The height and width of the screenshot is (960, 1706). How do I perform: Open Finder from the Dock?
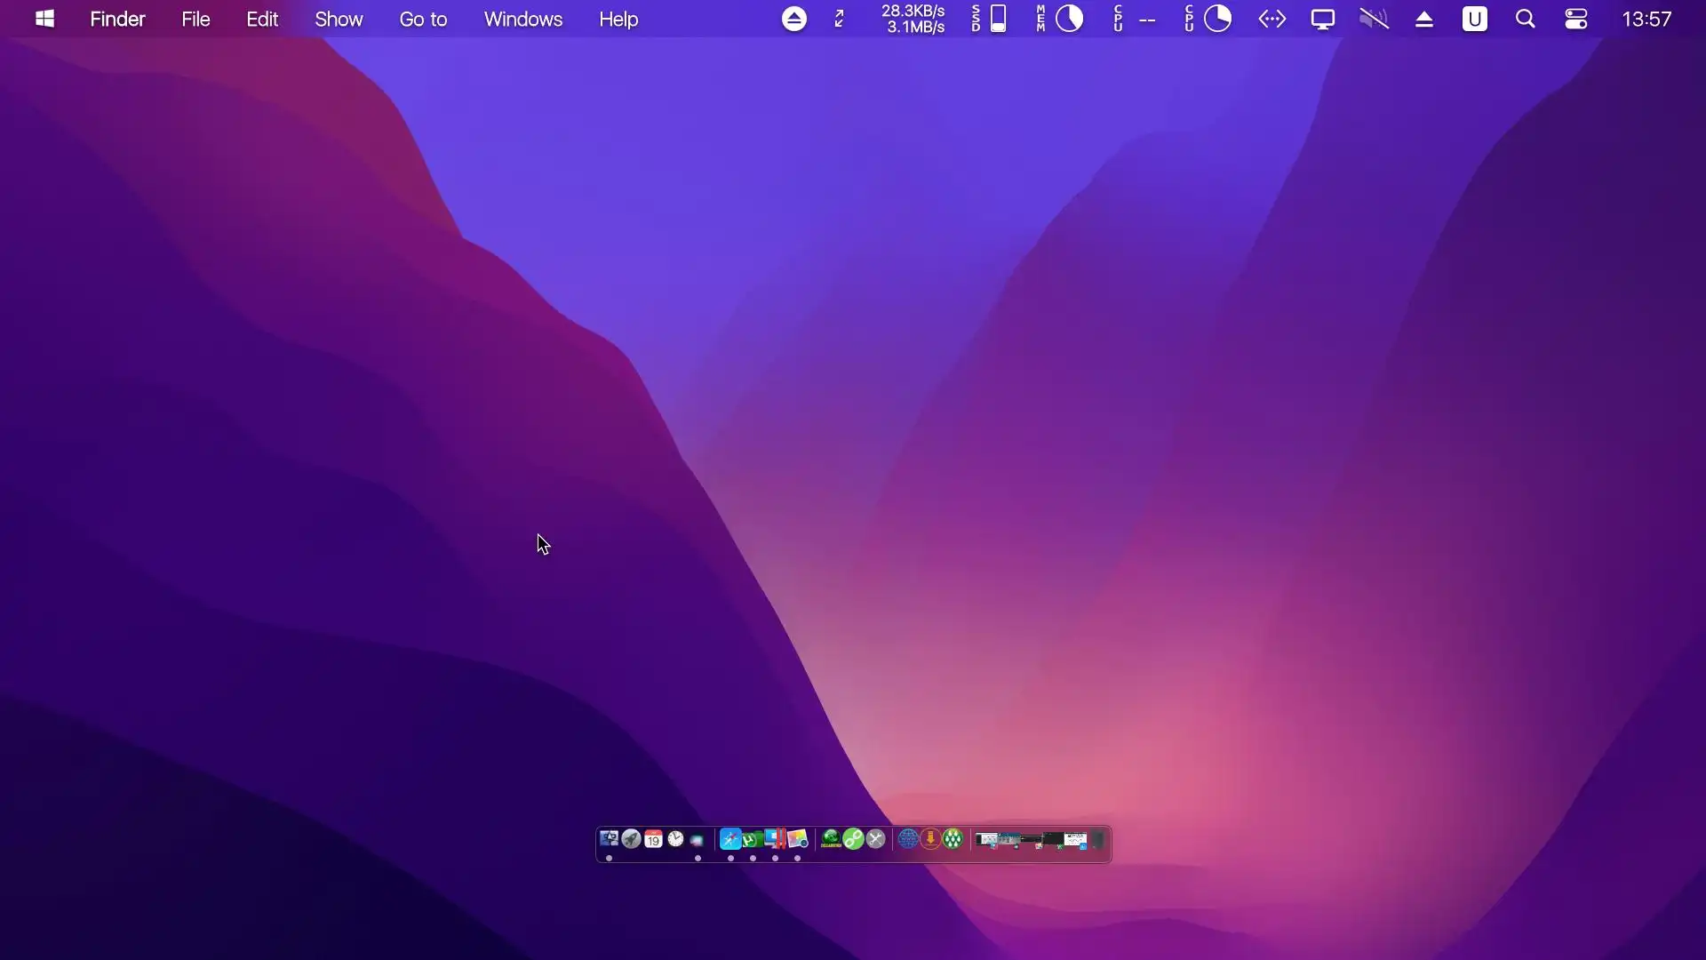[x=609, y=838]
